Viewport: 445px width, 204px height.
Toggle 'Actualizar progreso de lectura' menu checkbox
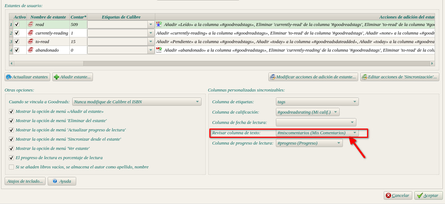(x=11, y=130)
